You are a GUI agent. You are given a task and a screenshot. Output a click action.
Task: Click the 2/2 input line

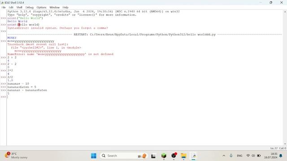click(10, 77)
